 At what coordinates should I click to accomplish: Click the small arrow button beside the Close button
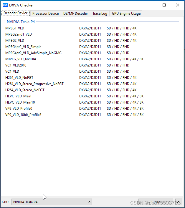click(179, 202)
